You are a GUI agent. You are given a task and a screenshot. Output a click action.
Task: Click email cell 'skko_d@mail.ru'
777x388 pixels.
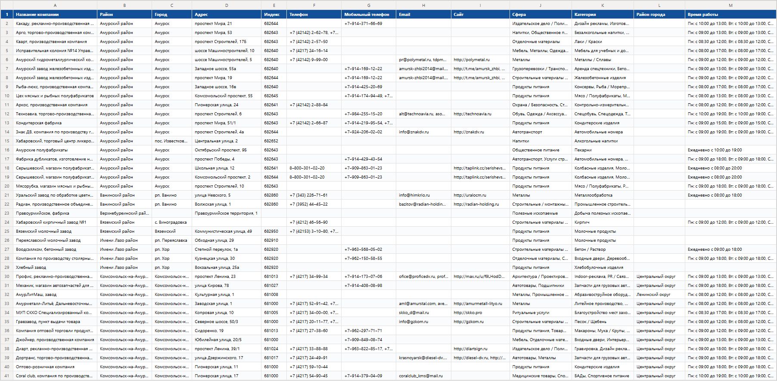[423, 313]
